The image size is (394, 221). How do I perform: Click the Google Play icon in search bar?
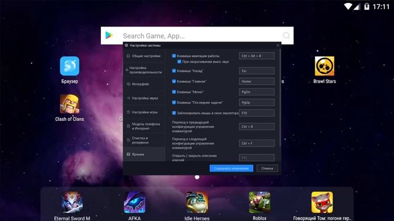click(x=109, y=36)
